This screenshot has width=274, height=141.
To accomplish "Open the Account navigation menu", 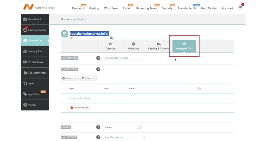I will tap(227, 8).
